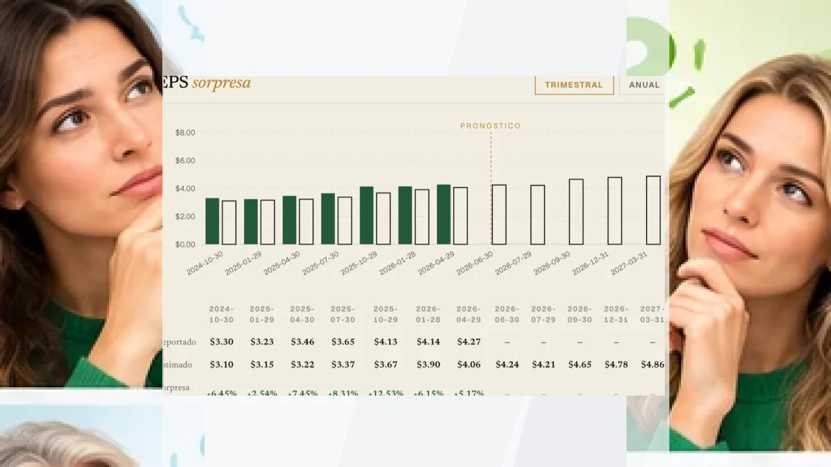Image resolution: width=831 pixels, height=467 pixels.
Task: Click table column header 2025-07-30
Action: click(343, 315)
